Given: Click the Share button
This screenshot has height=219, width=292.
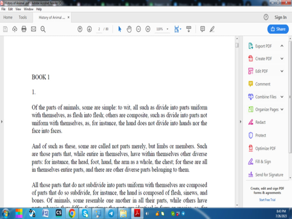Looking at the screenshot, I should pyautogui.click(x=278, y=29).
